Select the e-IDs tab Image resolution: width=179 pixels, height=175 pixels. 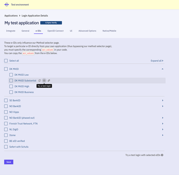point(38,31)
